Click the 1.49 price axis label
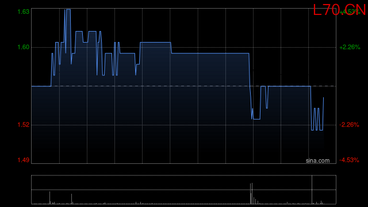The height and width of the screenshot is (207, 368). 24,160
